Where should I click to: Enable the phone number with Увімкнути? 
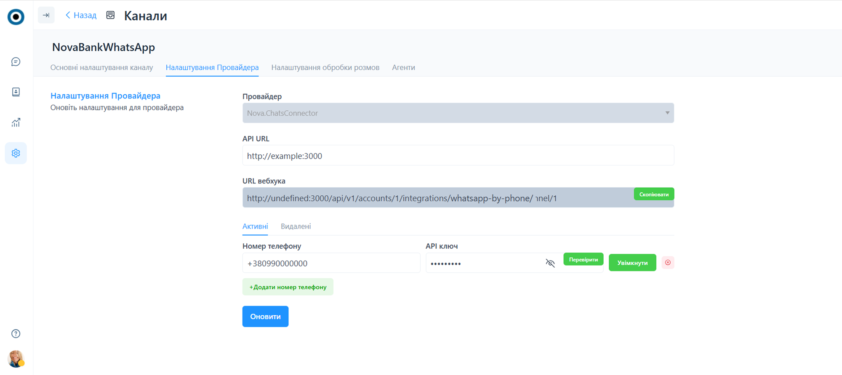(x=632, y=263)
